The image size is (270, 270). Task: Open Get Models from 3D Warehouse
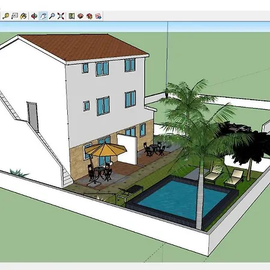[80, 16]
